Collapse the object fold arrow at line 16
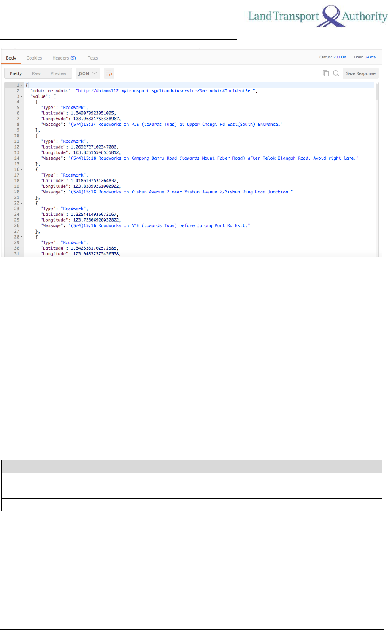Image resolution: width=392 pixels, height=630 pixels. [22, 170]
